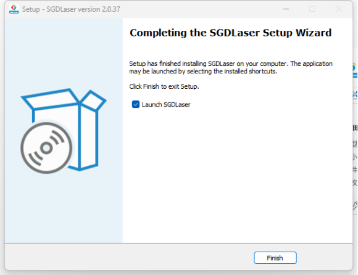Click the "Click Finish to exit Setup." line
This screenshot has width=358, height=275.
tap(164, 86)
